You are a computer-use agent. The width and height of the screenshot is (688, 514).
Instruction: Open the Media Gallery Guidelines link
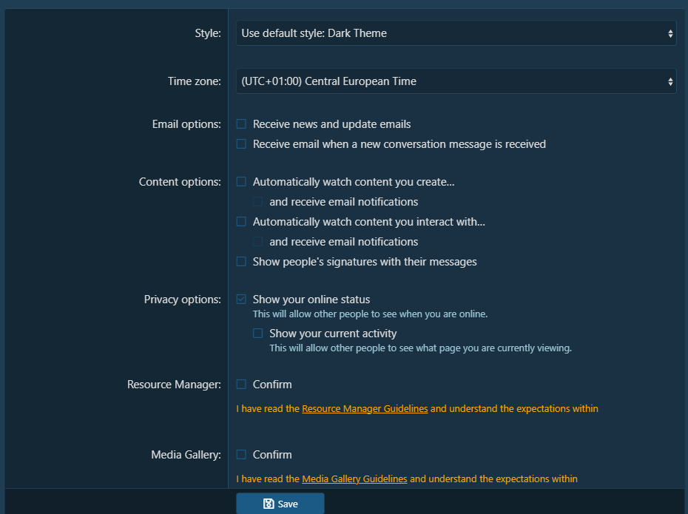tap(354, 479)
